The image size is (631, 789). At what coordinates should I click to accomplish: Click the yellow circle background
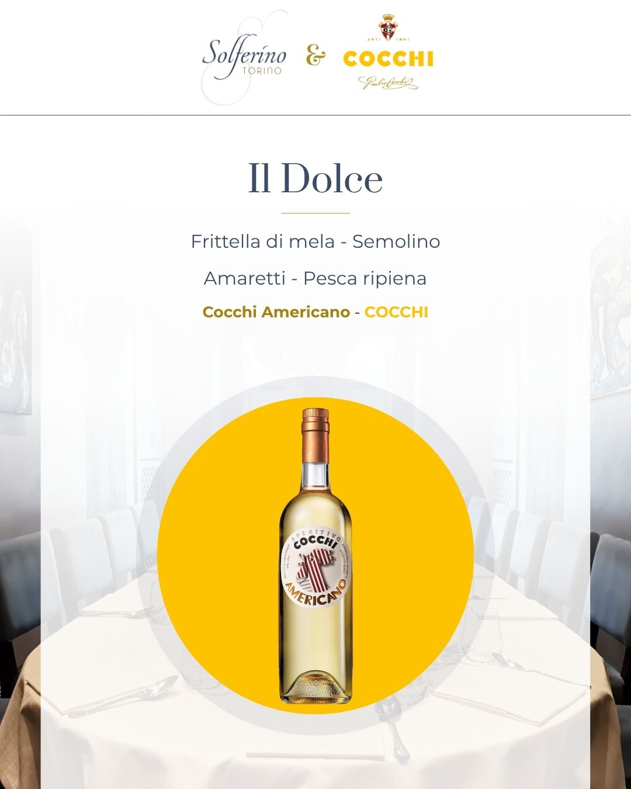pos(315,556)
